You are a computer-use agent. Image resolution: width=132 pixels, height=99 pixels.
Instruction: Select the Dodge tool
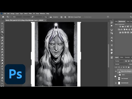(x=2, y=63)
